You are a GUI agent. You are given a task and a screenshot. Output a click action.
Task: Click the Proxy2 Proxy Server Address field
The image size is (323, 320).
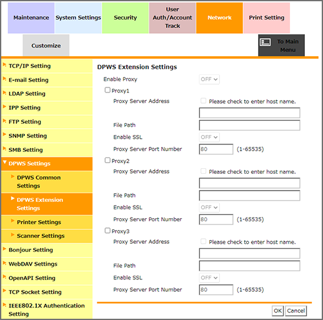[249, 183]
